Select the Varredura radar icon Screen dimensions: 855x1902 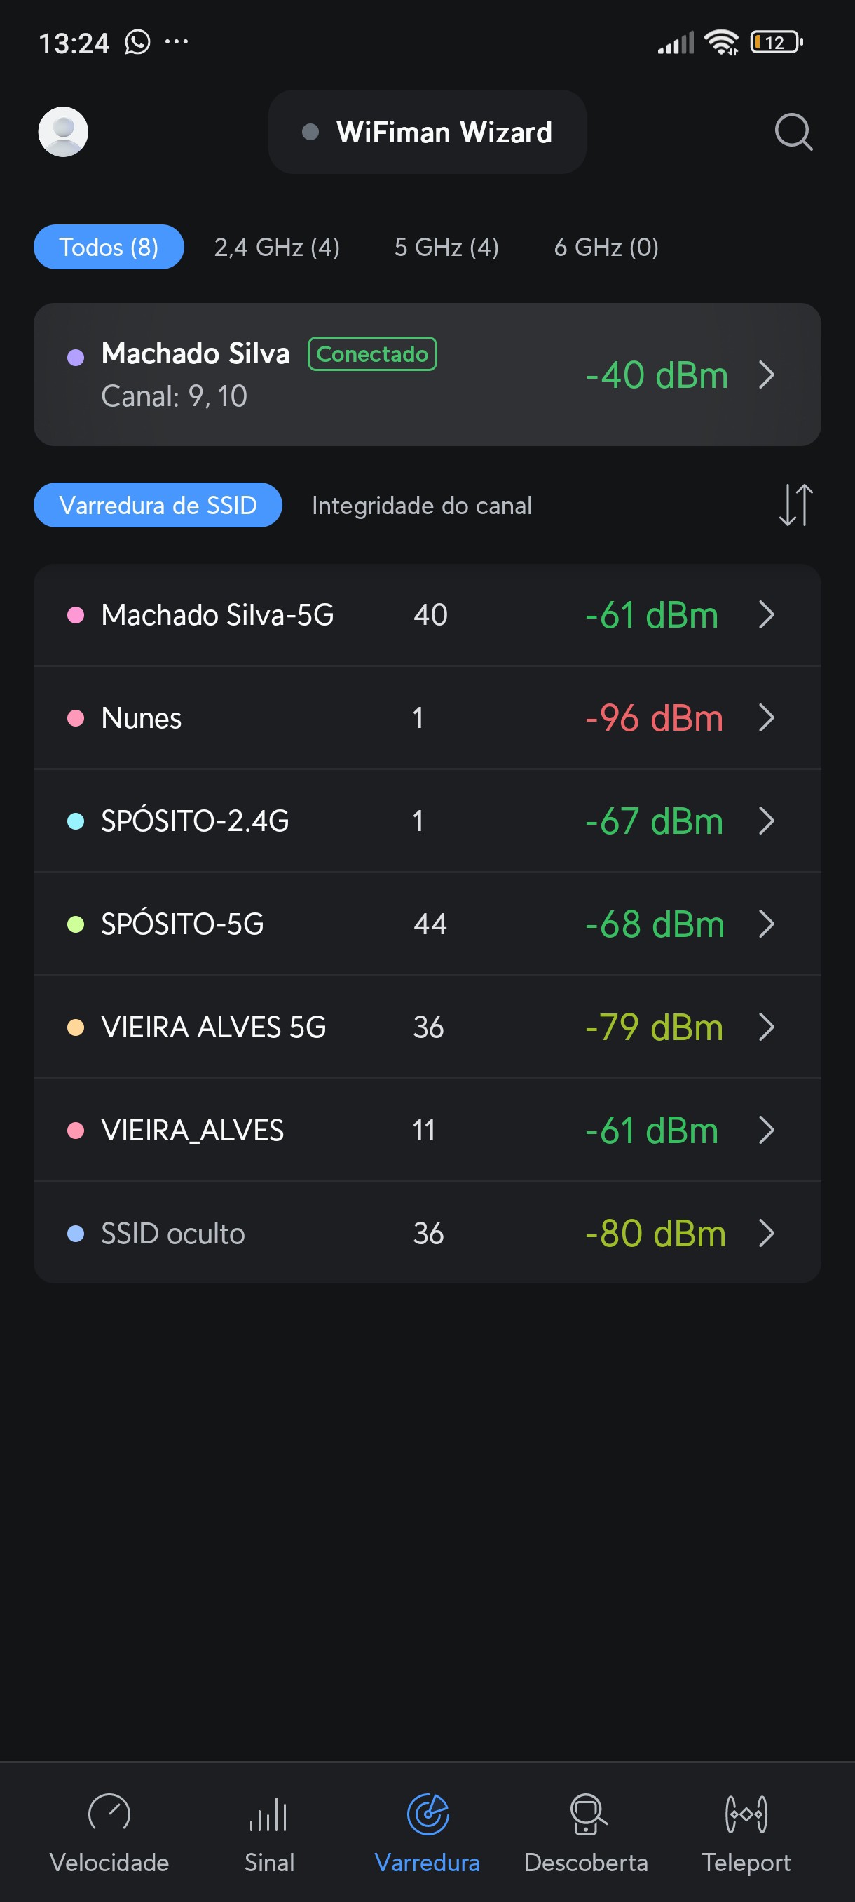coord(428,1814)
